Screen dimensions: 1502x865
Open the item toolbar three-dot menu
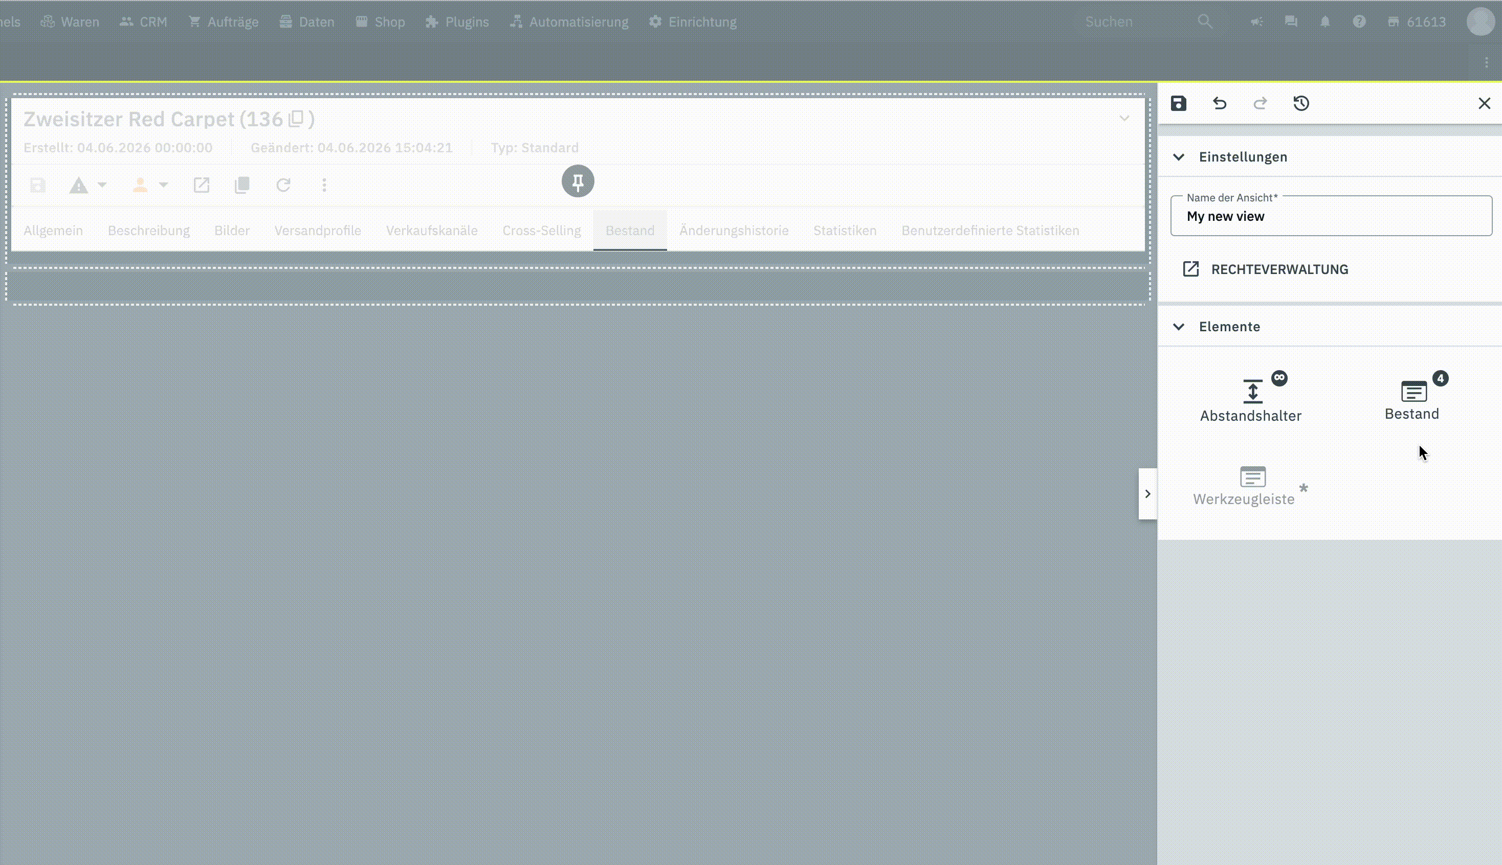[324, 186]
